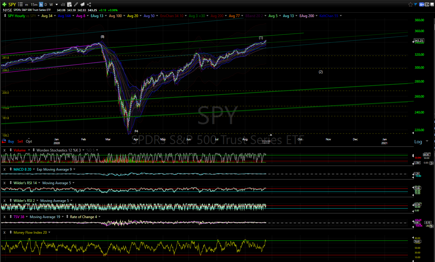Screen dimensions: 435x262
Task: Click reorder arrows of the Volume pane
Action: 11,150
